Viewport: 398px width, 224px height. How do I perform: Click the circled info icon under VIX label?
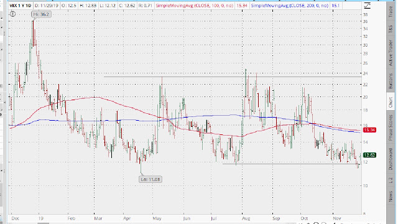pyautogui.click(x=12, y=14)
